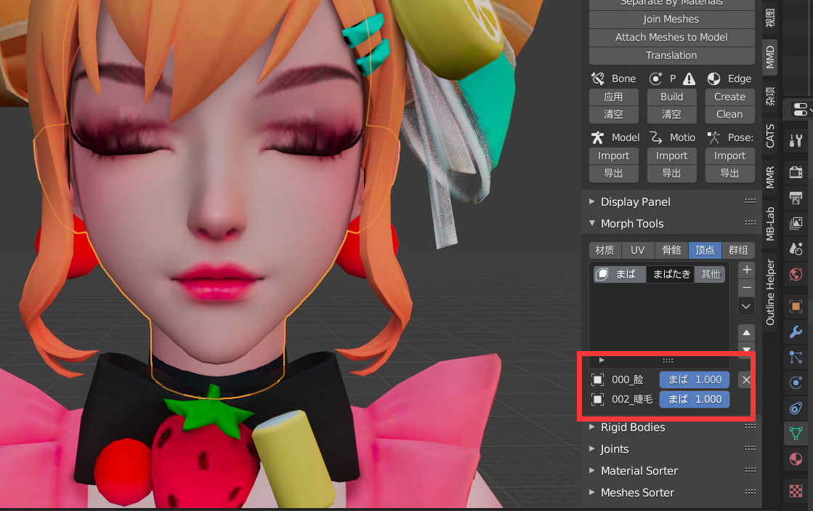The width and height of the screenshot is (813, 511).
Task: Open morph list specials dropdown arrow
Action: pos(747,307)
